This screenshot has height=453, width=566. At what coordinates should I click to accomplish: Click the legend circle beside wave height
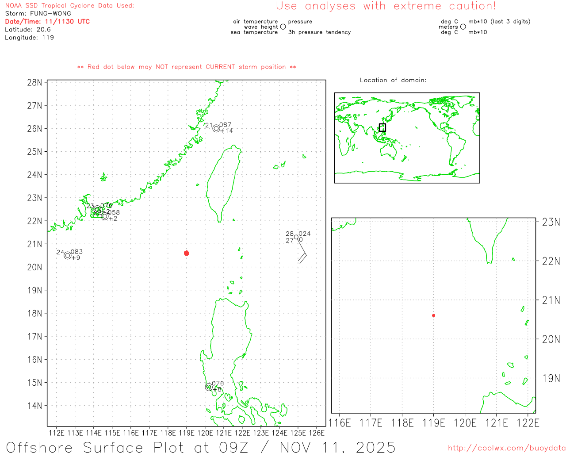tap(283, 27)
